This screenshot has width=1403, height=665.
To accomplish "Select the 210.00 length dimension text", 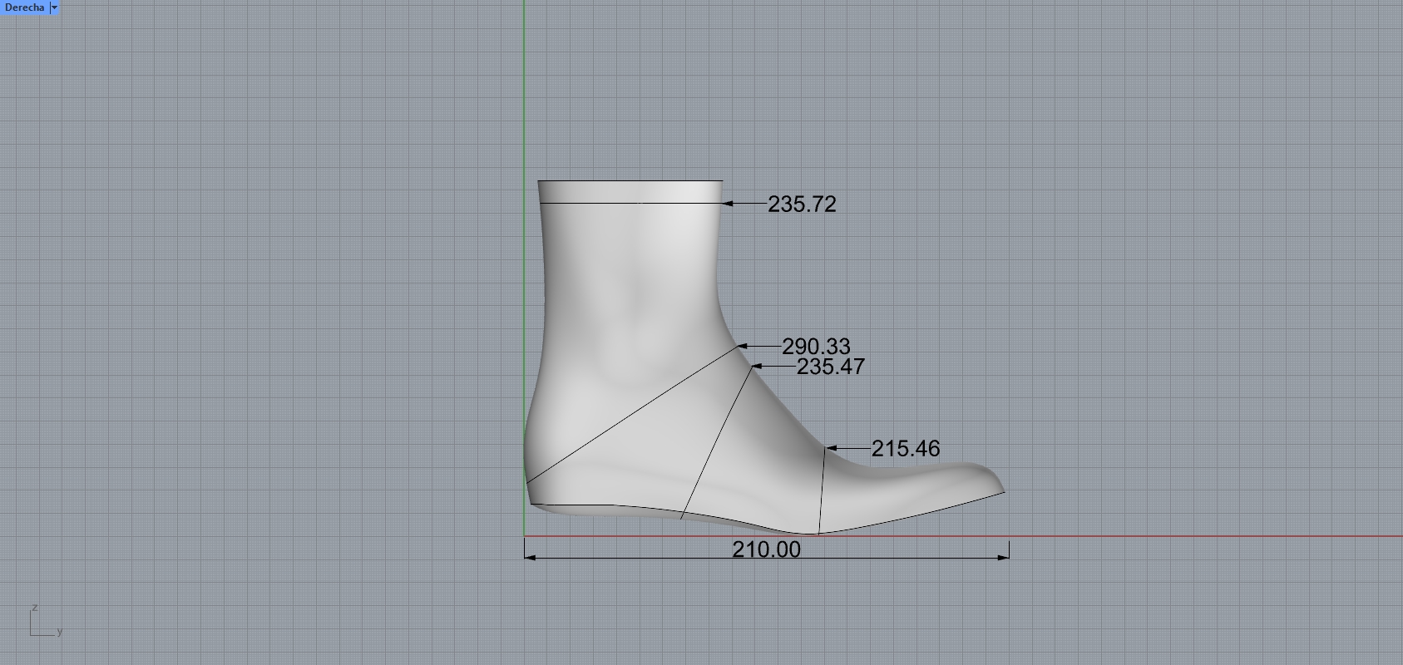I will coord(767,549).
